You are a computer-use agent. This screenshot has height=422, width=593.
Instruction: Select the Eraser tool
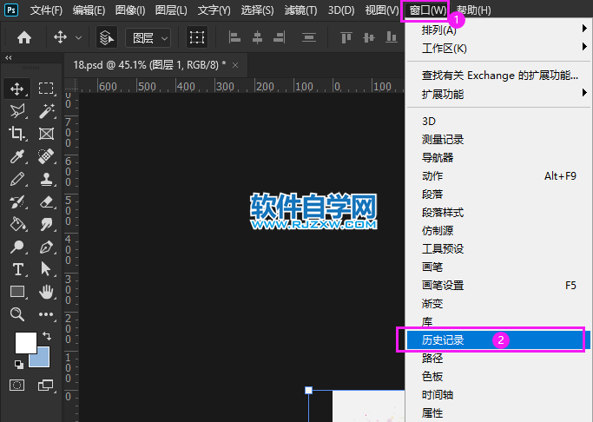point(46,201)
